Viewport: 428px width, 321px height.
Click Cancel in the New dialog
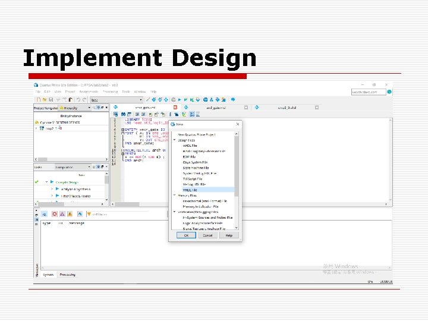207,235
